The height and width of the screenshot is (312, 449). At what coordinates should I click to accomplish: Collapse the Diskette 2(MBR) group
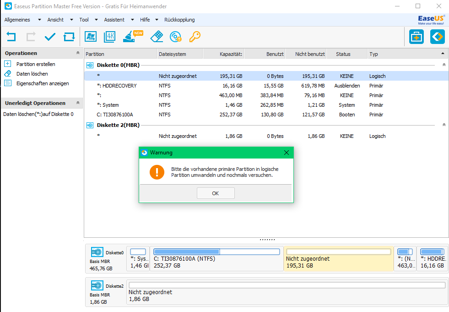tap(444, 125)
